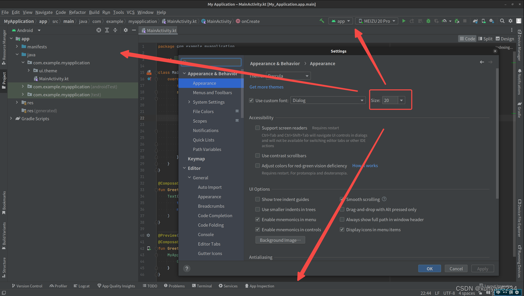Click the Search Everywhere magnifier icon
This screenshot has height=296, width=524.
point(502,21)
